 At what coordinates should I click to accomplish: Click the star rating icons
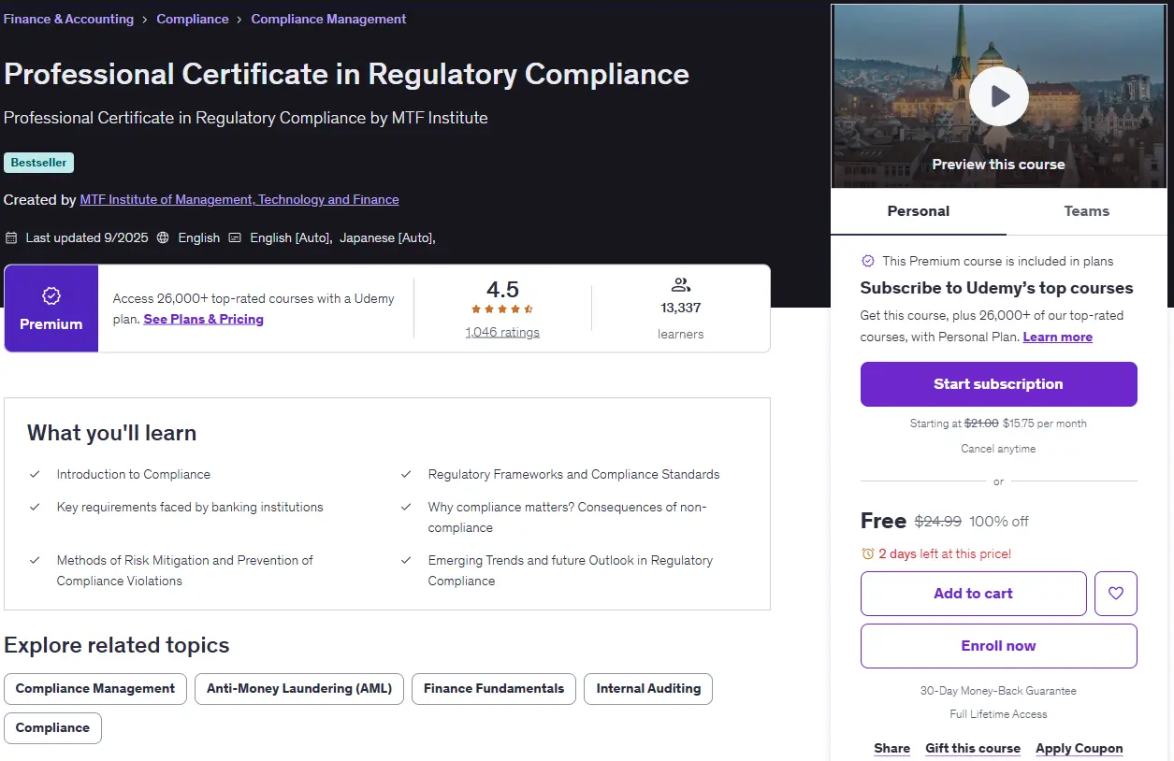(x=502, y=309)
